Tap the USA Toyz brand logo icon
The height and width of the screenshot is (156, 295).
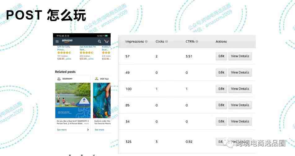[x=97, y=79]
